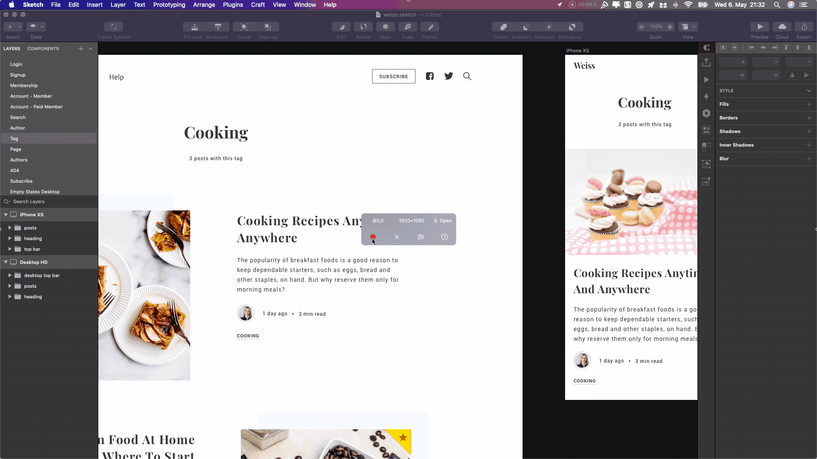Click the Tag layer in layers panel

tap(14, 139)
